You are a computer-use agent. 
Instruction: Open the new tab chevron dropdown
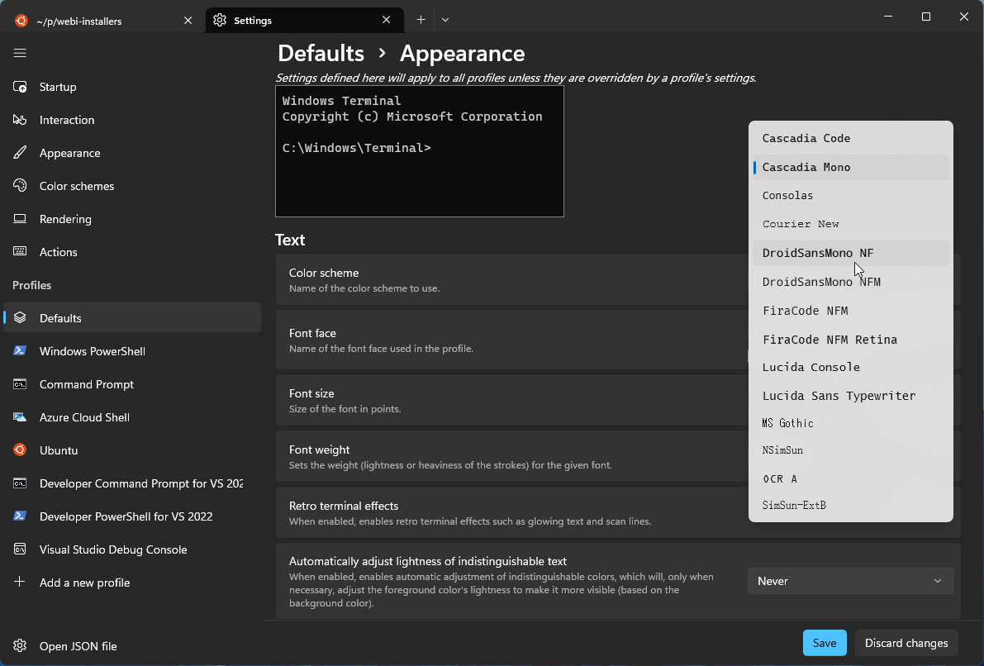click(x=445, y=19)
